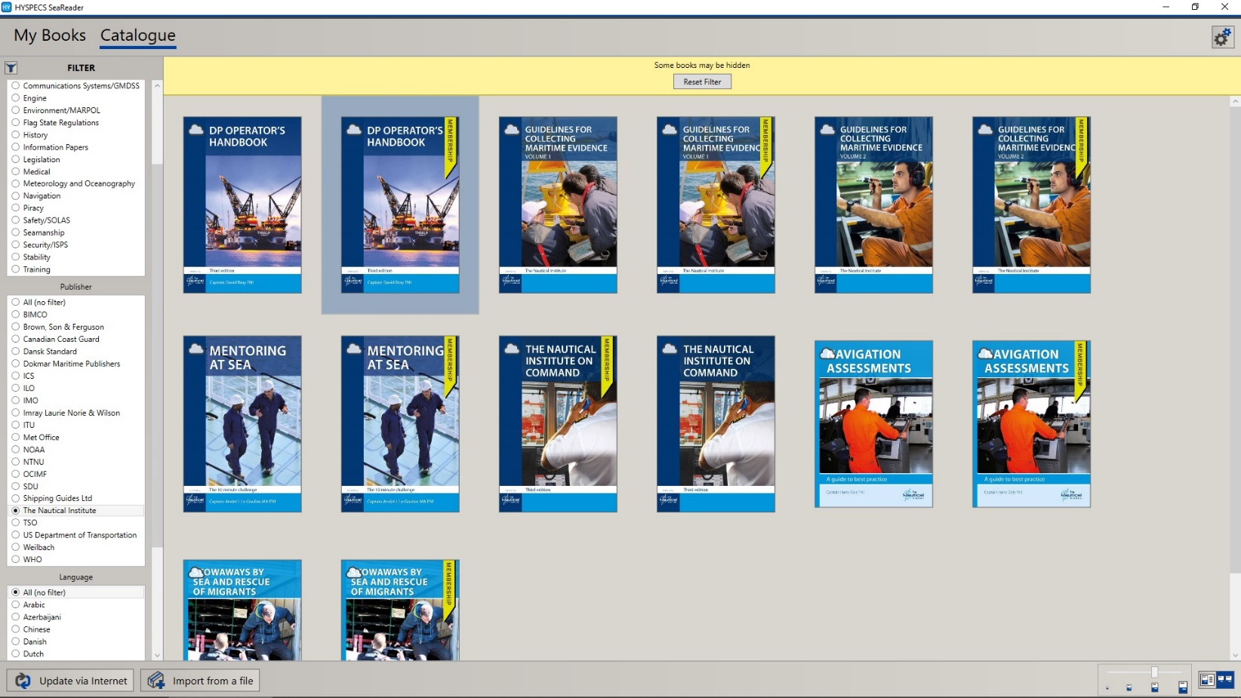The height and width of the screenshot is (698, 1241).
Task: Click cloud icon on non-membership Navigation Assessments cover
Action: (x=827, y=353)
